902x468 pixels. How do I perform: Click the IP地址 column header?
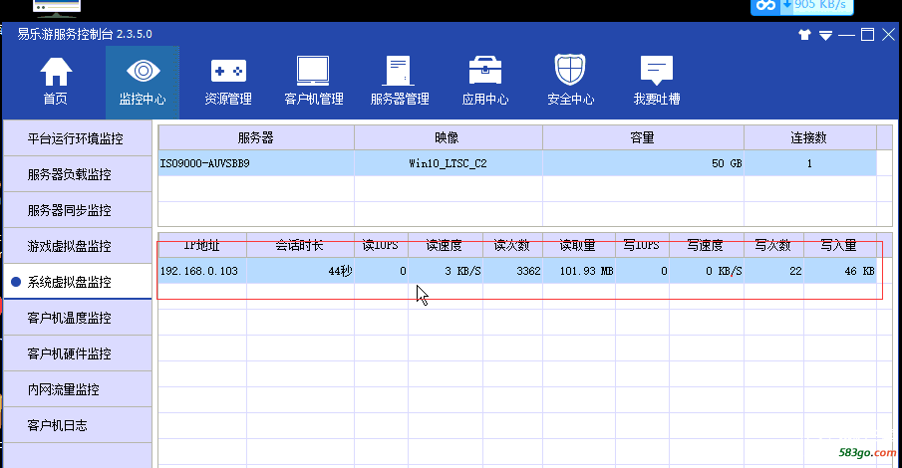(202, 246)
